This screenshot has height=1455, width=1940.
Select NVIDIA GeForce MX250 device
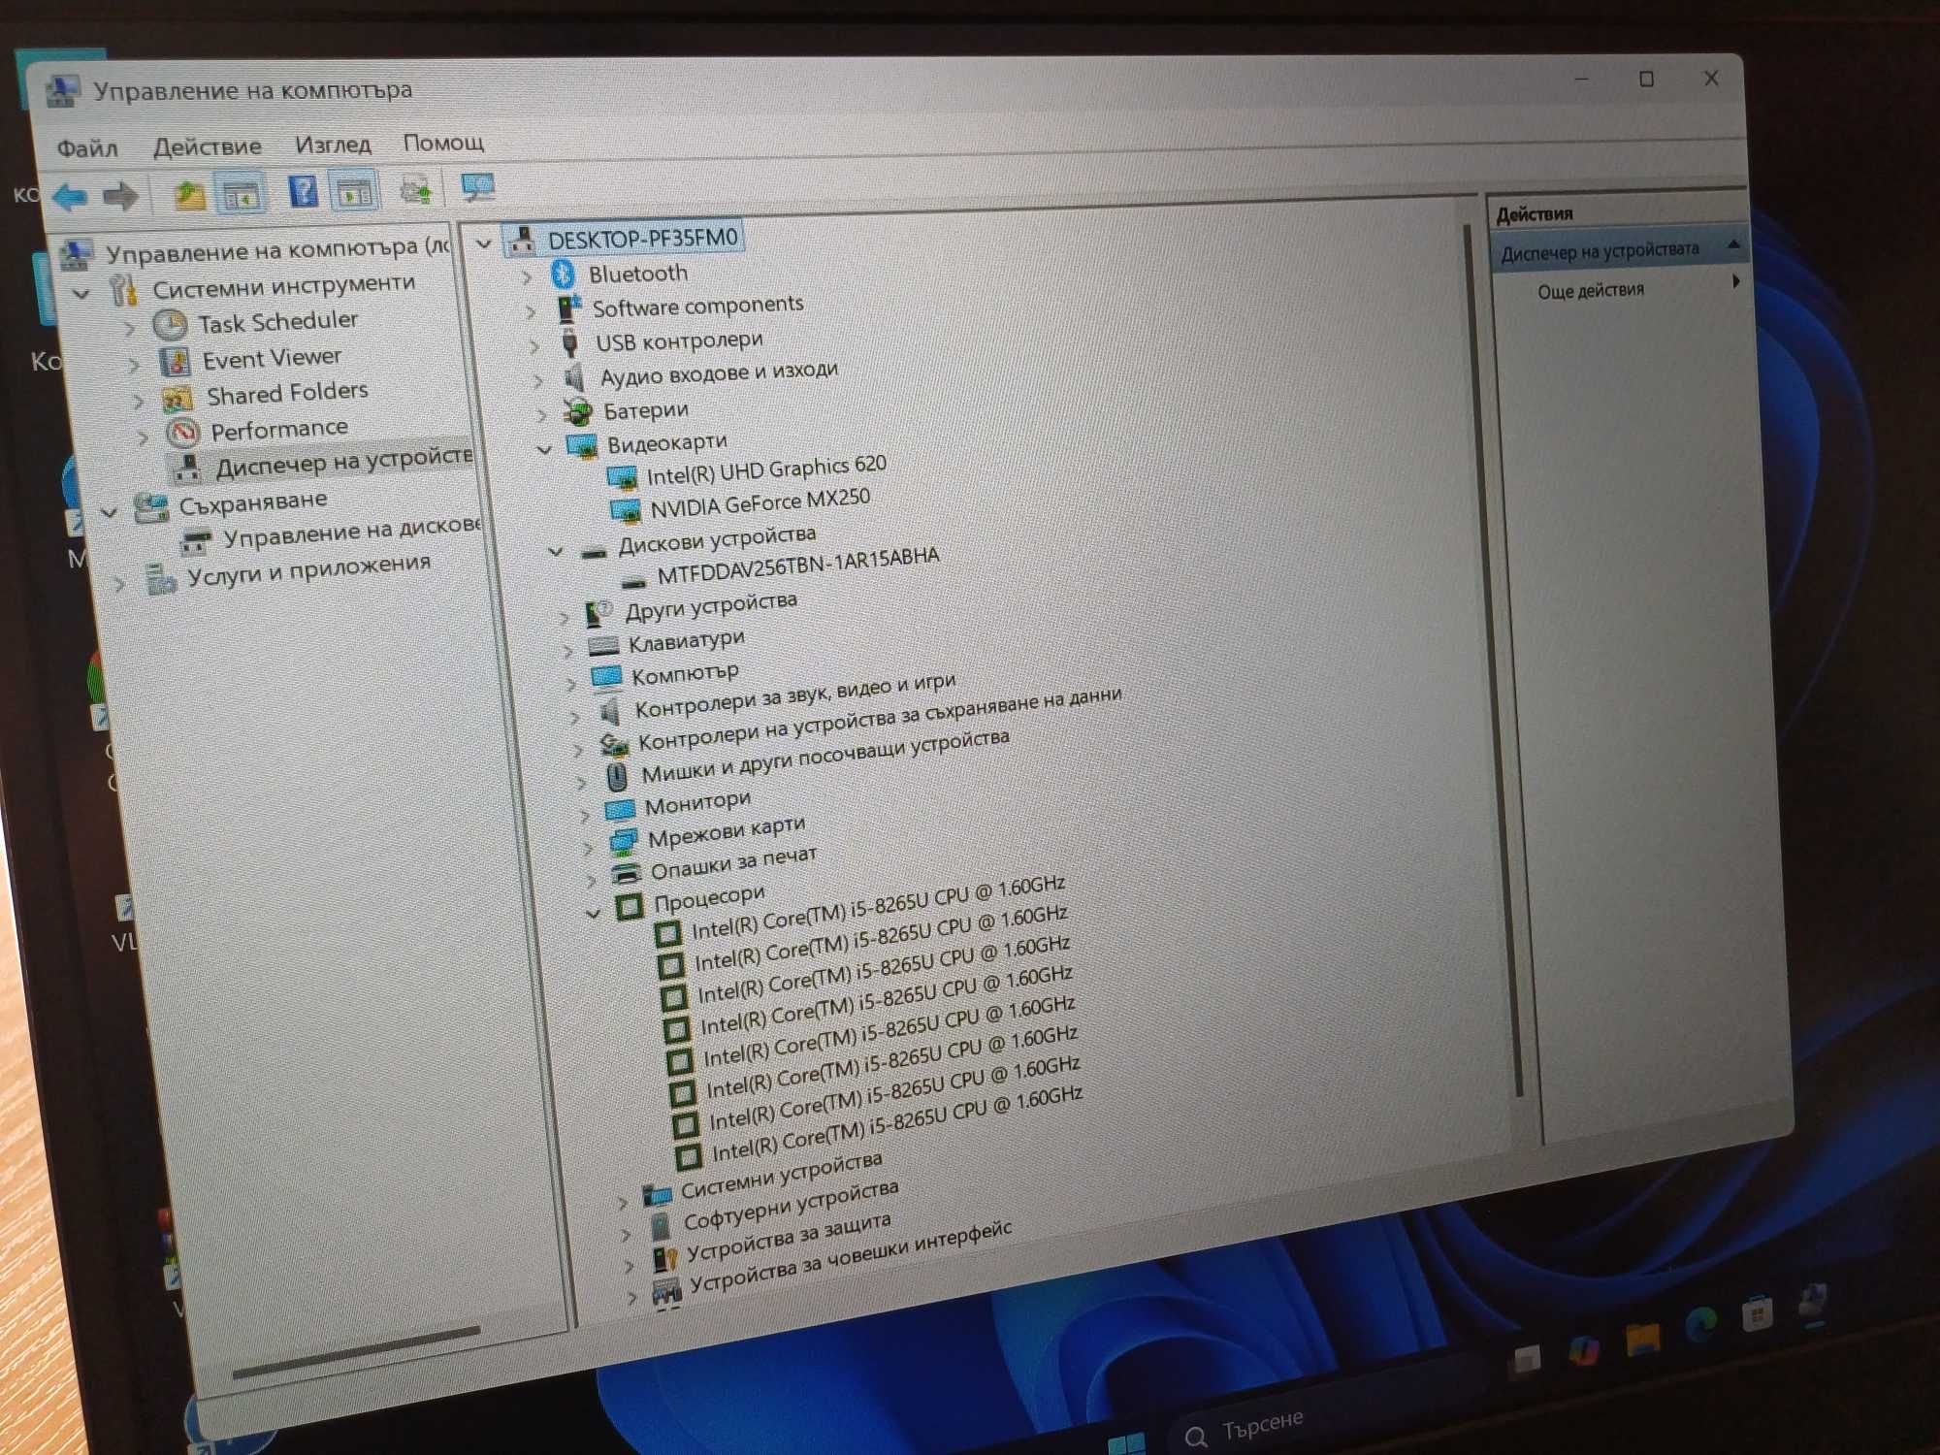click(x=760, y=502)
